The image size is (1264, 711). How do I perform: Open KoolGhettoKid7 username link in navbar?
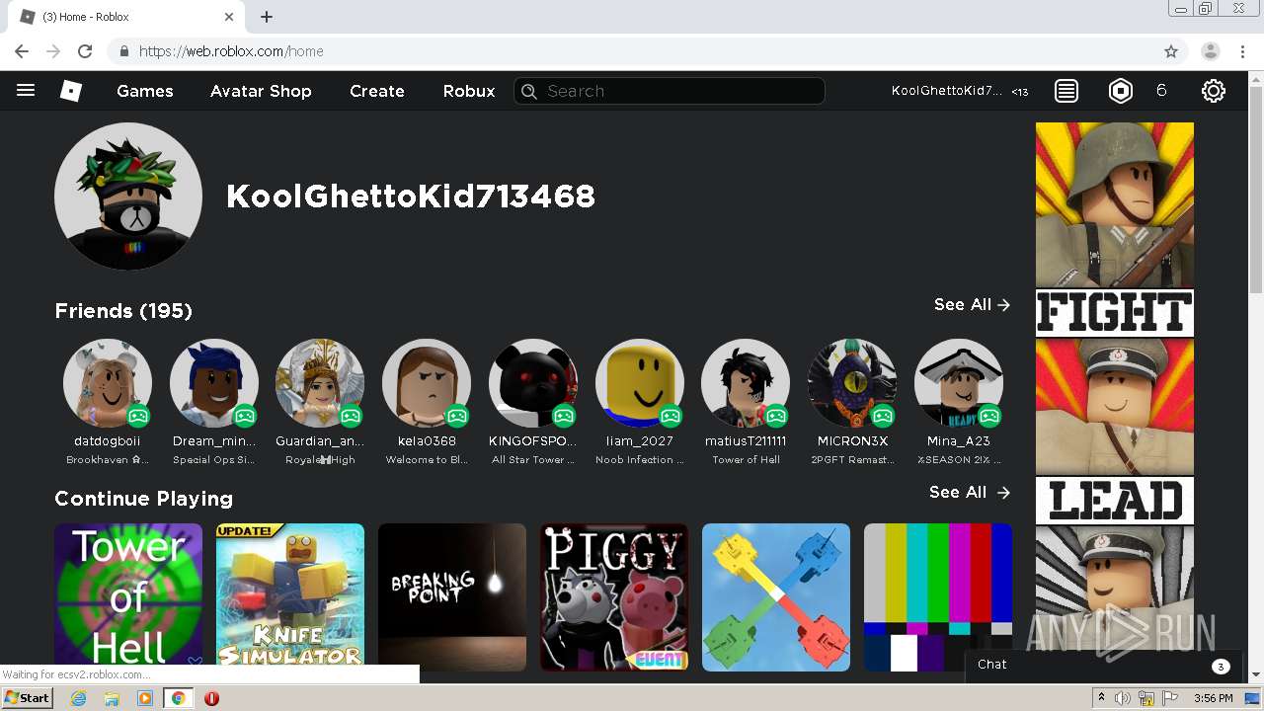point(947,91)
